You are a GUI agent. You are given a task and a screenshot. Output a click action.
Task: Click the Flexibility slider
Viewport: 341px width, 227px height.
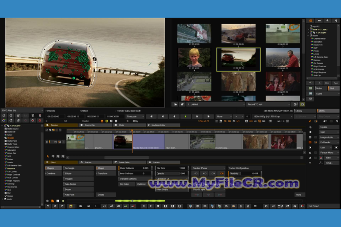pos(245,174)
